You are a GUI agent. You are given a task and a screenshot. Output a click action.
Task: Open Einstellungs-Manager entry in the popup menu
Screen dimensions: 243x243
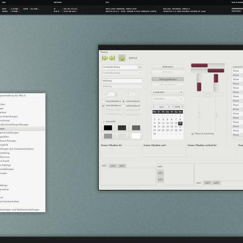(x=22, y=125)
